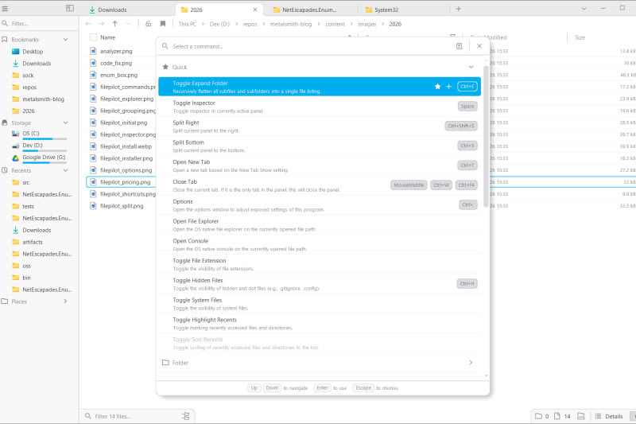Click the tree filter icon beside Filter files

coord(186,415)
